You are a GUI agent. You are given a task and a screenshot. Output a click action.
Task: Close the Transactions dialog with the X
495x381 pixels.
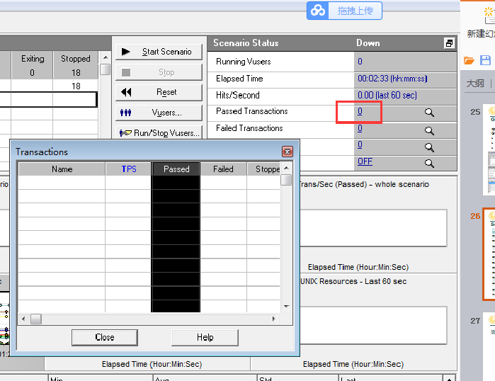pos(287,152)
